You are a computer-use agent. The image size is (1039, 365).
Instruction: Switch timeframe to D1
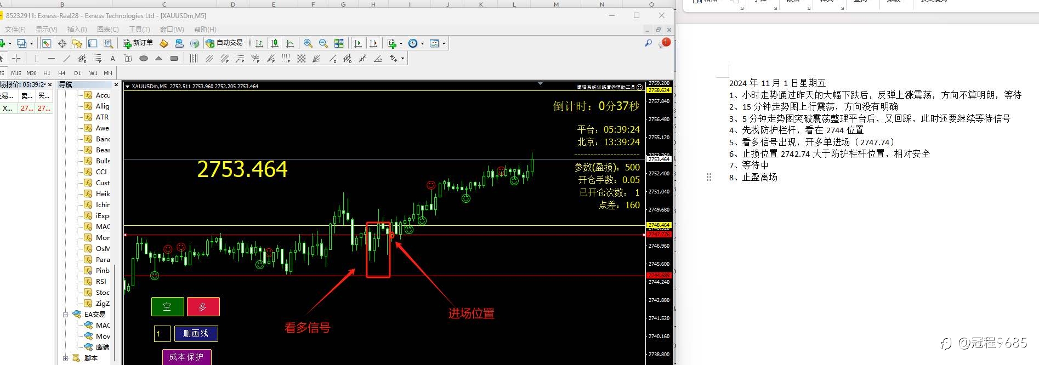[77, 73]
